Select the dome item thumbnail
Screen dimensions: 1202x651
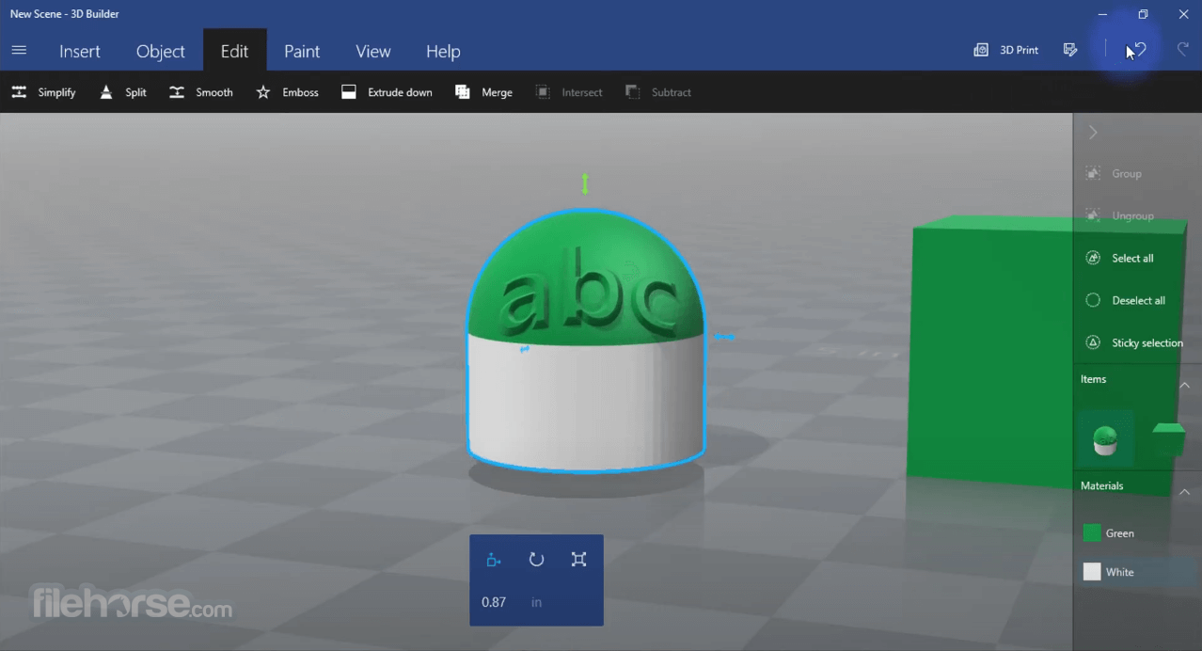pyautogui.click(x=1105, y=439)
